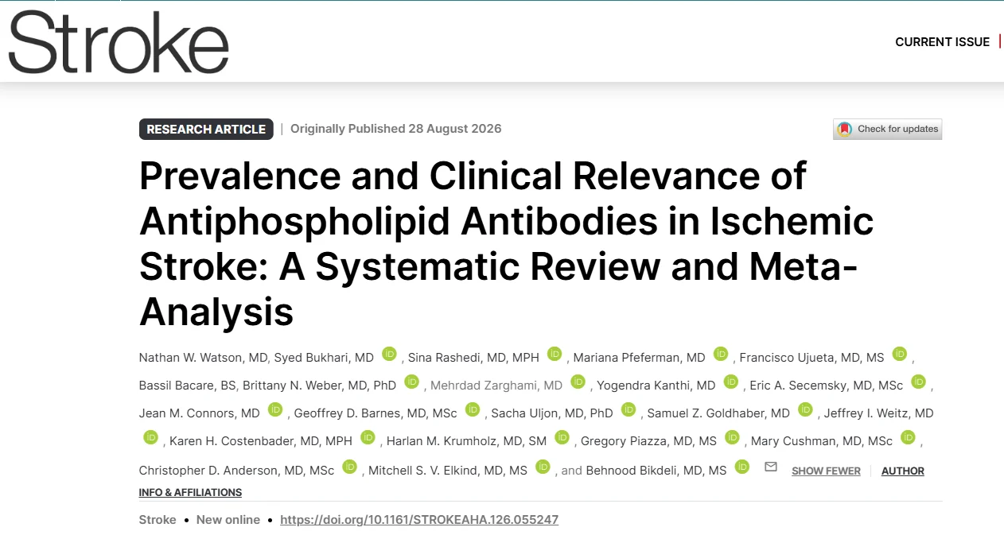Open author Yogendra Kanthi, MD
The width and height of the screenshot is (1004, 535).
click(x=656, y=386)
